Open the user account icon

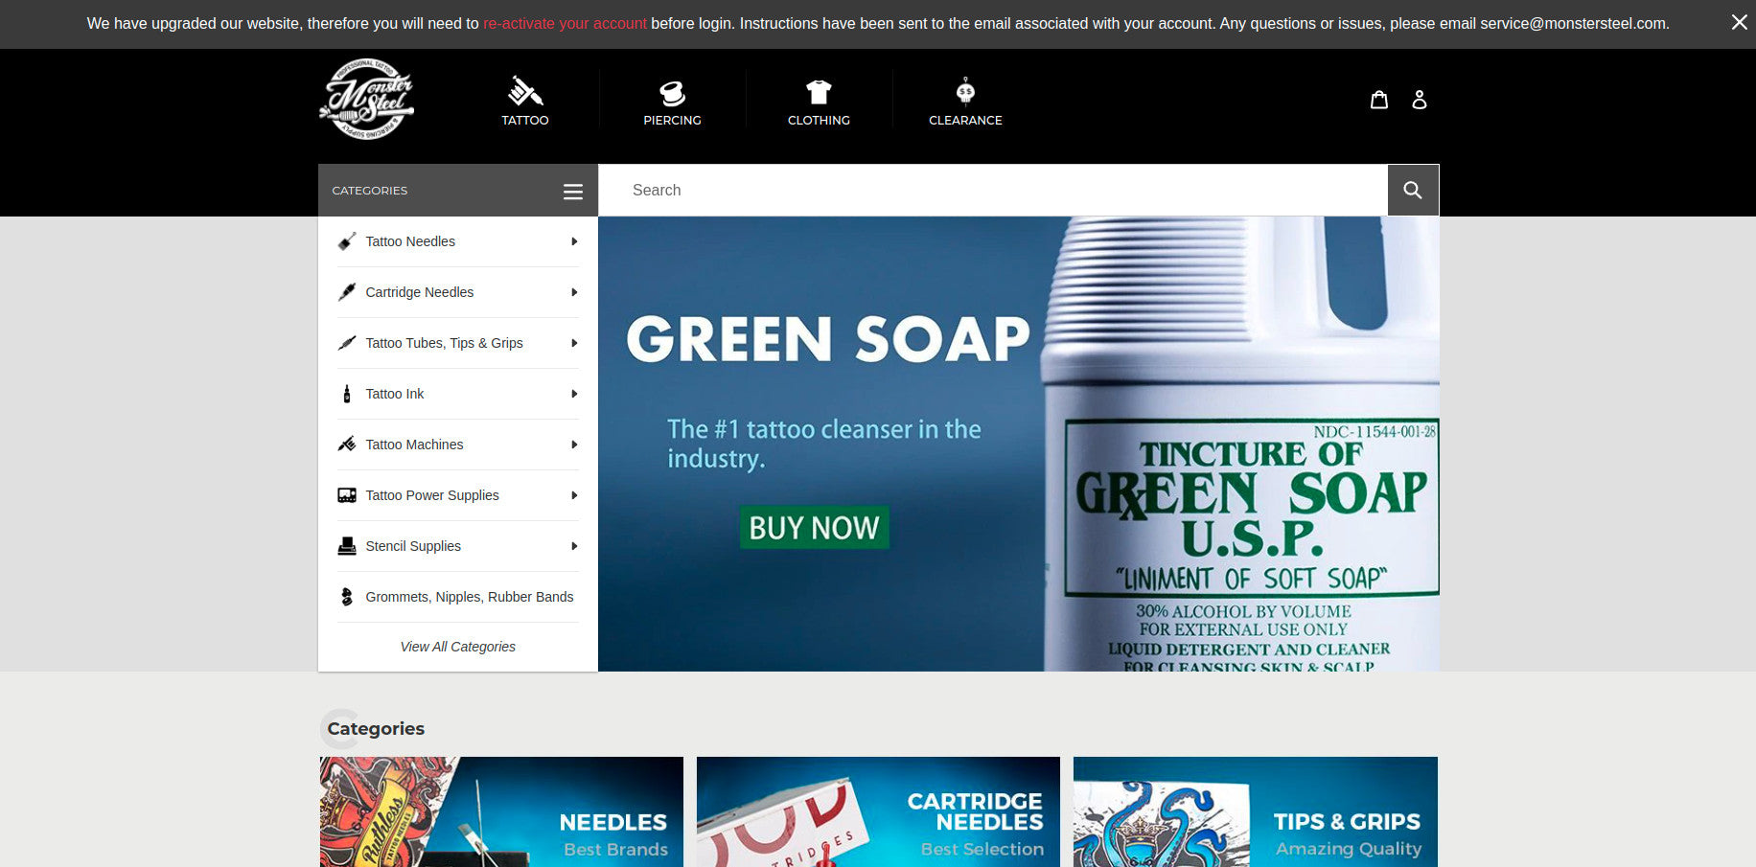click(1419, 100)
